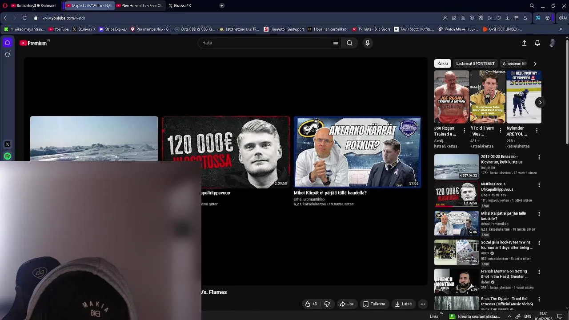Click the Jaa share button
Viewport: 569px width, 320px height.
346,304
